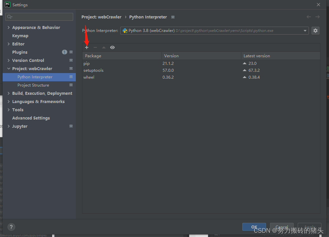The width and height of the screenshot is (329, 237).
Task: Click the project-level icon in the Jupyter row
Action: pos(71,126)
